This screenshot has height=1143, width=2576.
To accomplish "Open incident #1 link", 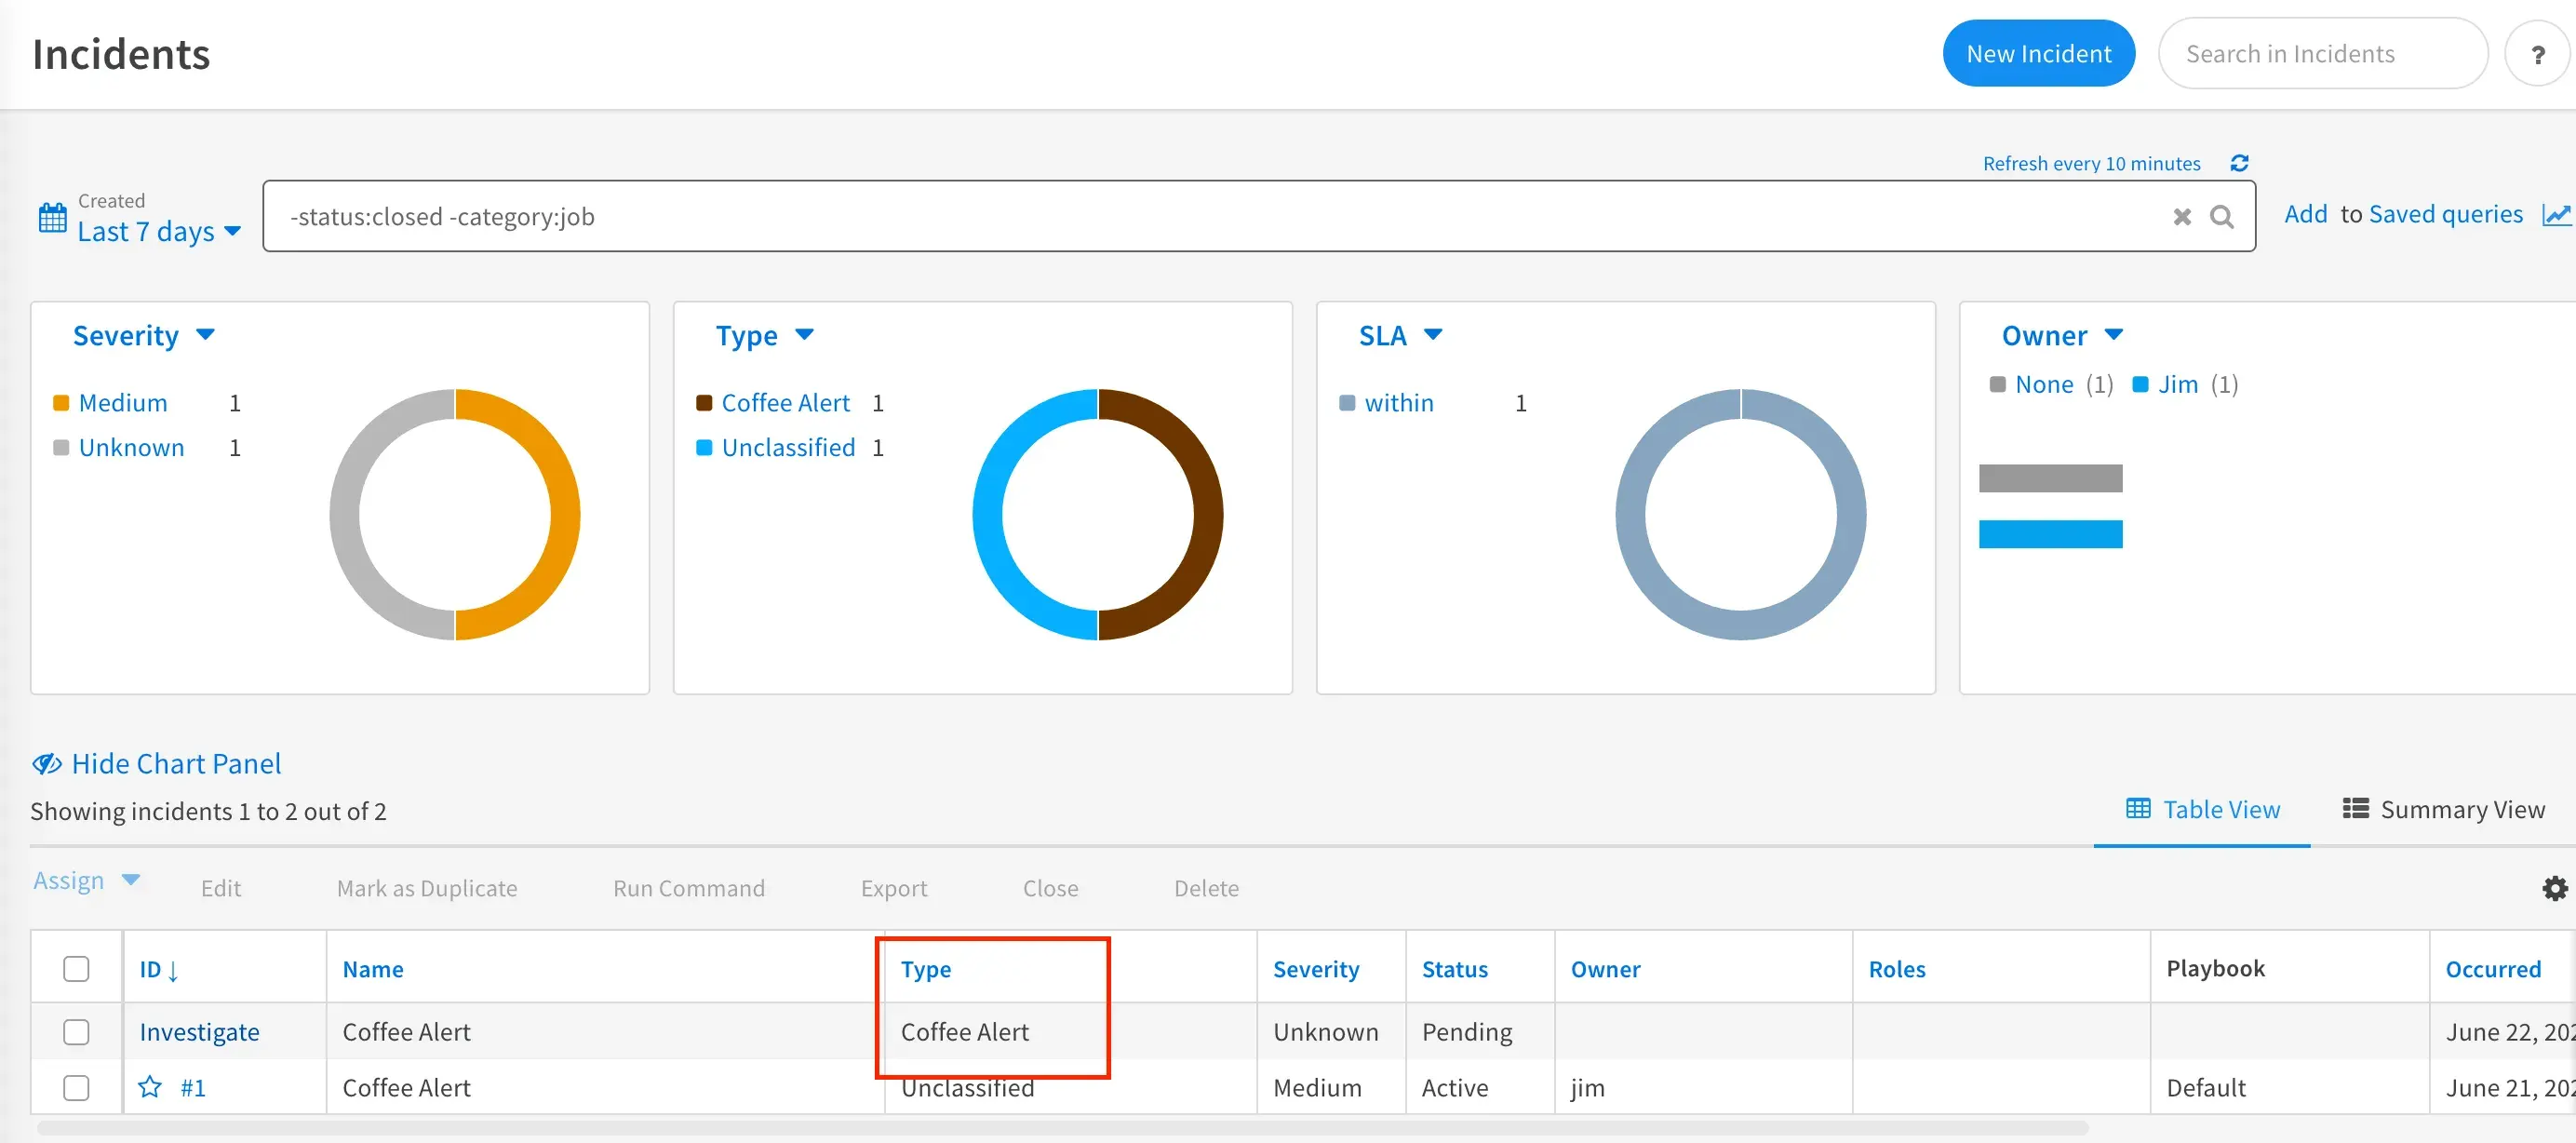I will (x=193, y=1088).
